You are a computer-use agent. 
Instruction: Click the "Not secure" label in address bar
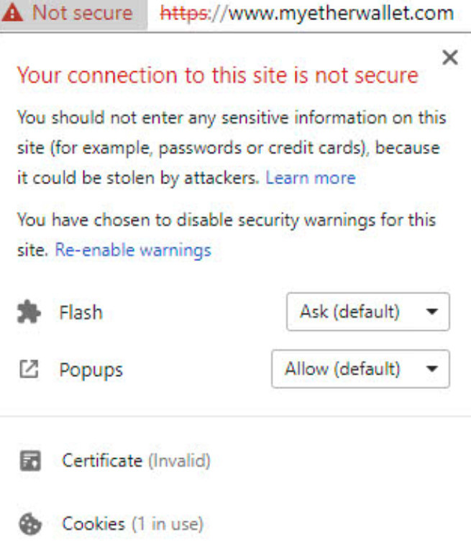82,13
